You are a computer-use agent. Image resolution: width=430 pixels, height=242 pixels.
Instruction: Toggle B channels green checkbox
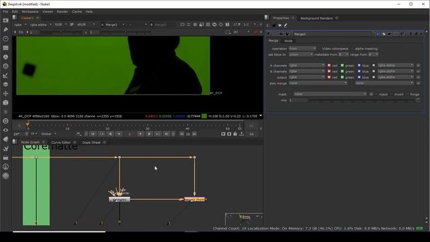point(342,71)
